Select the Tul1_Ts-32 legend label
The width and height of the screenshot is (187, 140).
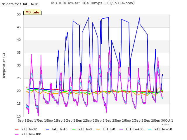click(x=29, y=129)
